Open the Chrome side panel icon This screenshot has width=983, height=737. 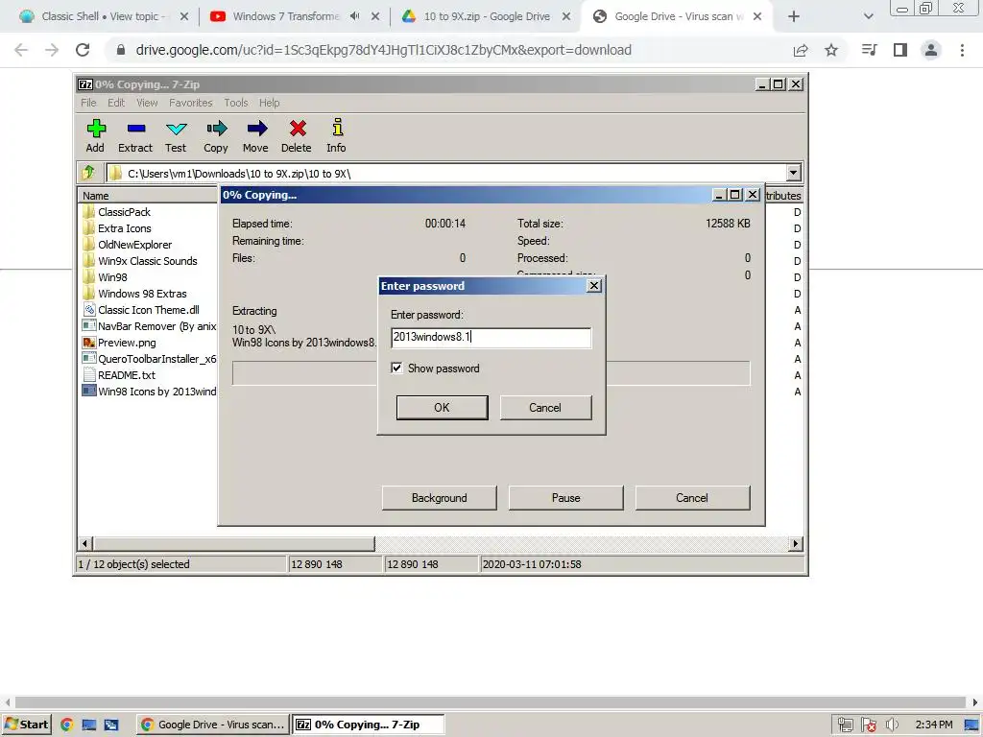(900, 50)
